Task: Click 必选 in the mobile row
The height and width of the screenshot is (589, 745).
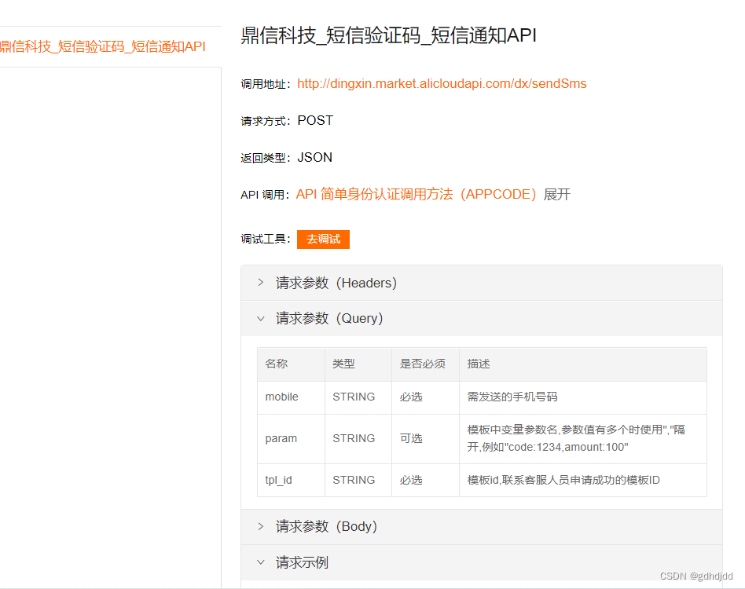Action: point(411,397)
